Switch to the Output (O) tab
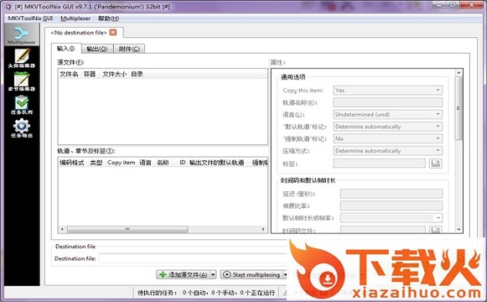The width and height of the screenshot is (487, 302). (97, 49)
